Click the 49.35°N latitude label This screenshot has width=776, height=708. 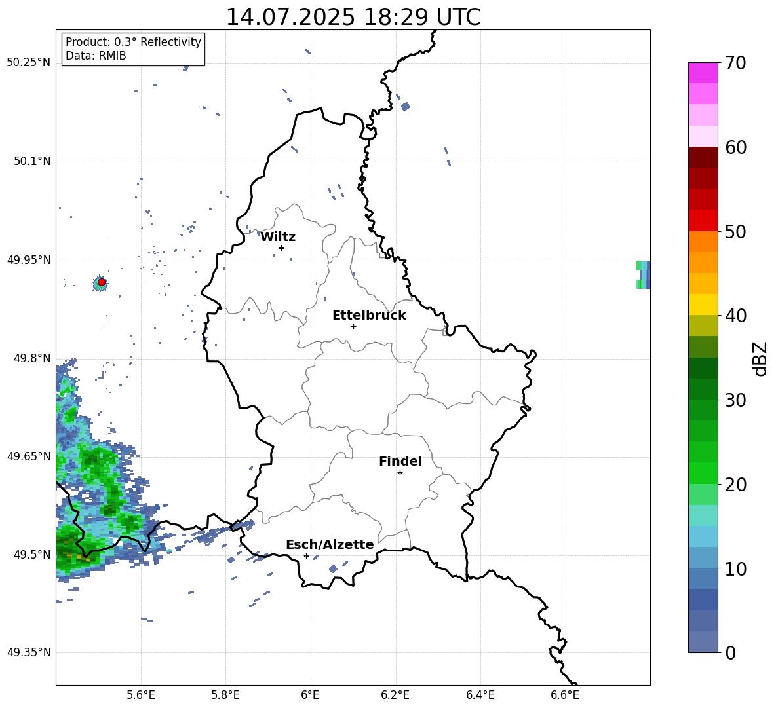click(x=29, y=652)
